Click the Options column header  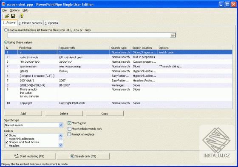pos(195,48)
